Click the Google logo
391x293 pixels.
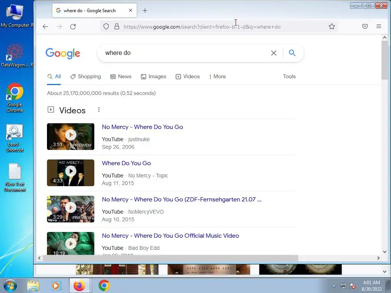tap(63, 53)
